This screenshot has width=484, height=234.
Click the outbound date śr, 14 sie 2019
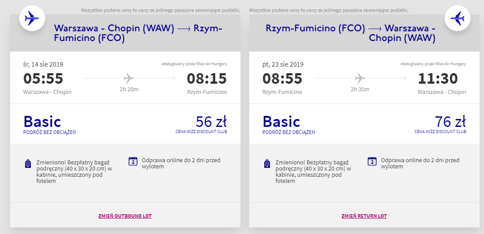pyautogui.click(x=43, y=64)
